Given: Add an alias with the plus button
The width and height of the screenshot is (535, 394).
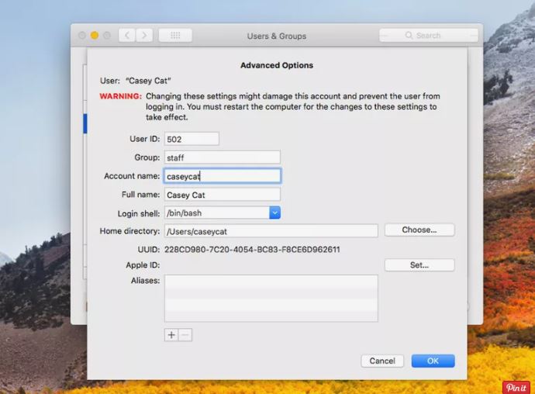Looking at the screenshot, I should (x=171, y=335).
